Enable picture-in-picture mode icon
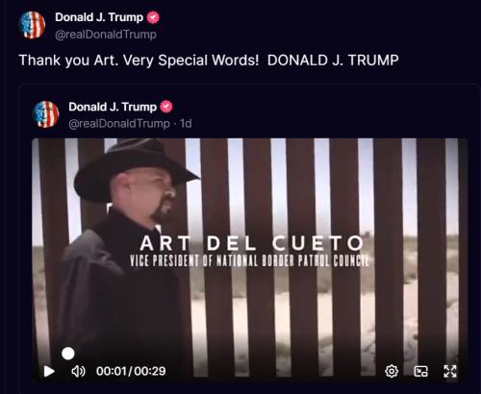 coord(420,371)
